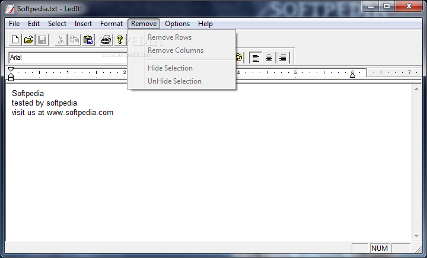
Task: Click the LedIt! application icon in the title bar
Action: (10, 9)
